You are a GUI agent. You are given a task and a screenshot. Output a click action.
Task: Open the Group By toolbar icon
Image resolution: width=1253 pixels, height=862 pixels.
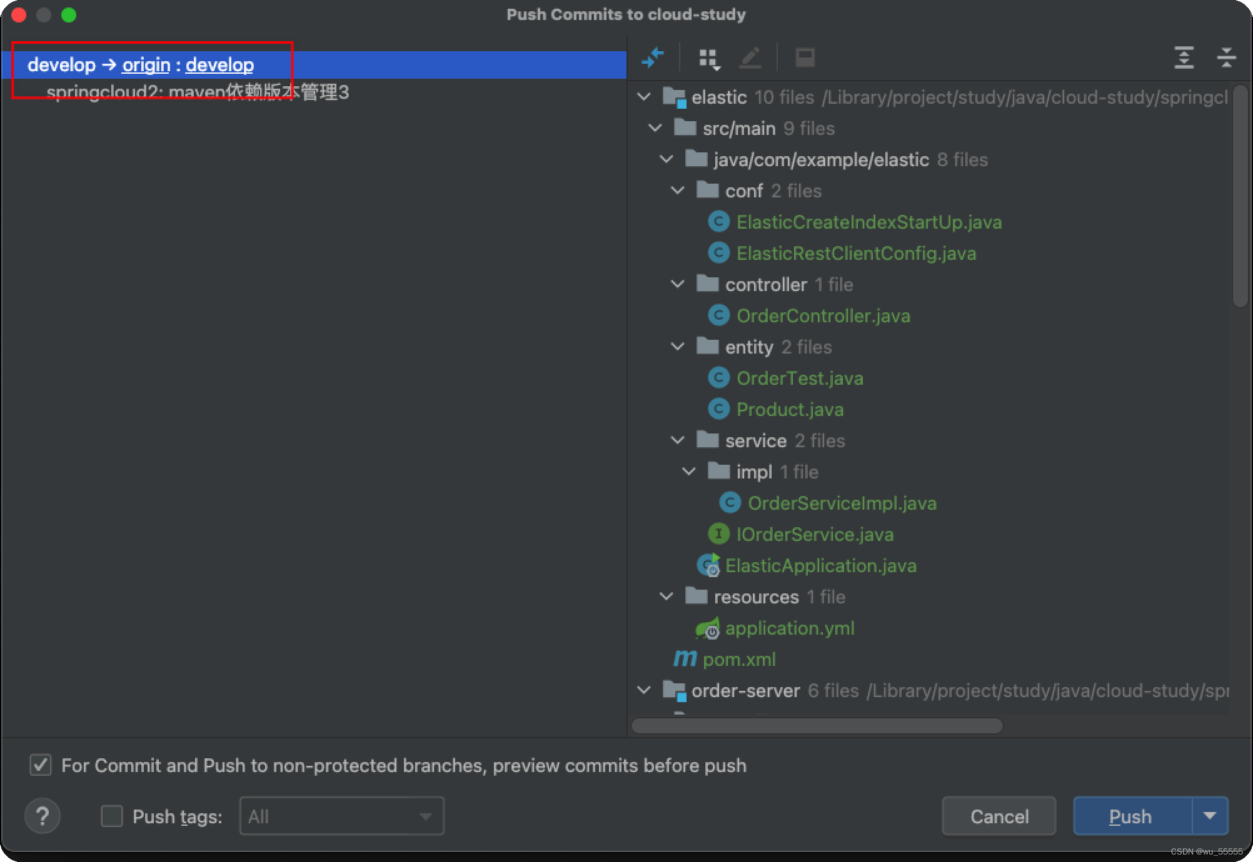point(708,59)
